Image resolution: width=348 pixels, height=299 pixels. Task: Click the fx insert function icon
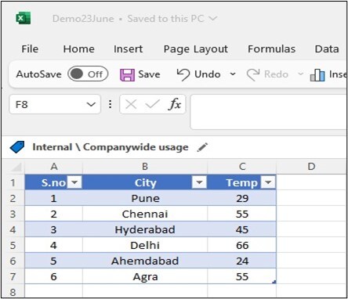point(175,104)
